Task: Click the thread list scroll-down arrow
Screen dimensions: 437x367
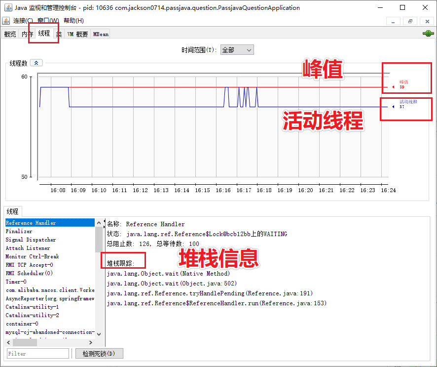Action: coord(99,334)
